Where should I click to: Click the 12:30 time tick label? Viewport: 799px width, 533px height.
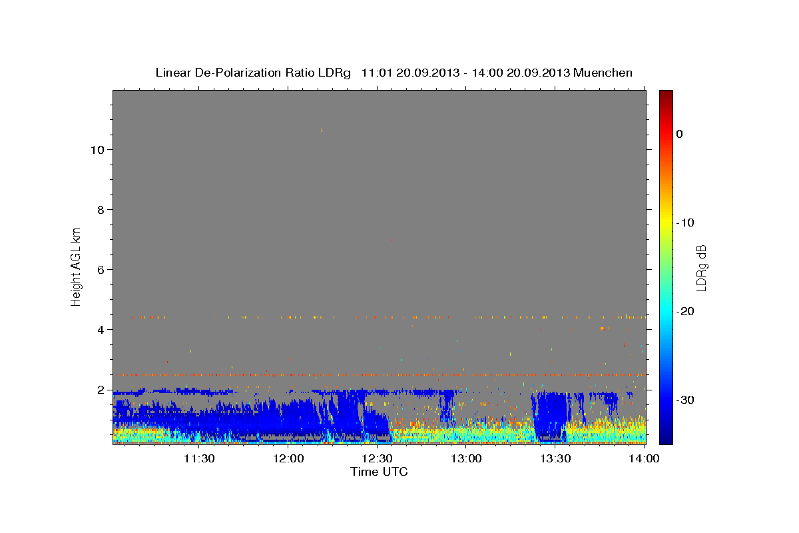(x=377, y=458)
